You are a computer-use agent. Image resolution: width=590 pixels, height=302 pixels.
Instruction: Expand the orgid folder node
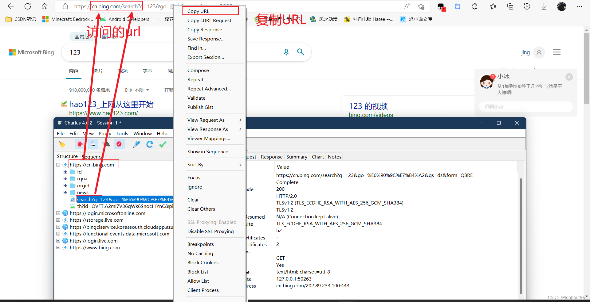tap(65, 185)
